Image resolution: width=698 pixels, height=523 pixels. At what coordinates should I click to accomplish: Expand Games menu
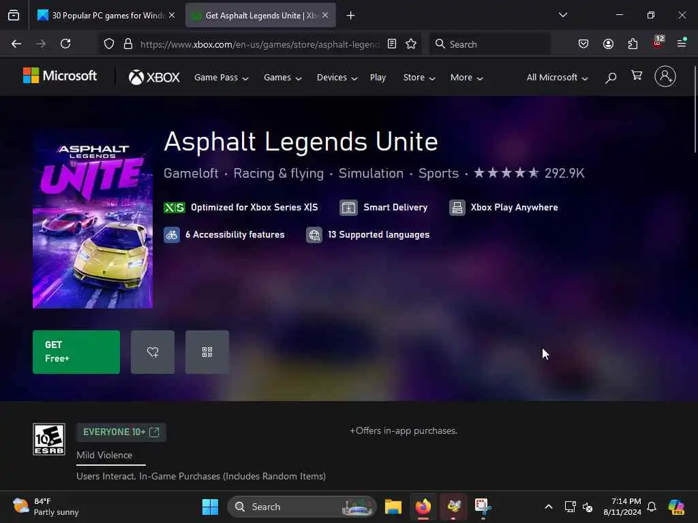pos(283,78)
